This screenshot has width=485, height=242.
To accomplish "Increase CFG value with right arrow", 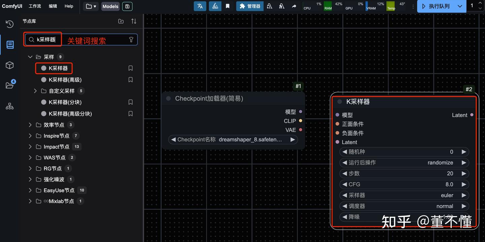I will coord(464,184).
